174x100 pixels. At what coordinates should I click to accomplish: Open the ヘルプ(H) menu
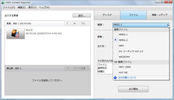(x=44, y=7)
